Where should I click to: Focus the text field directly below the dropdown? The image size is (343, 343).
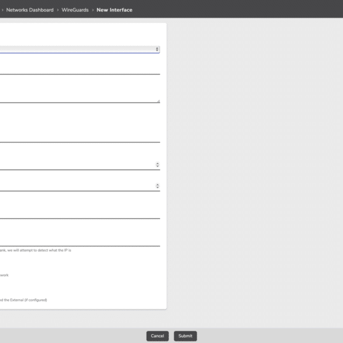[x=80, y=70]
